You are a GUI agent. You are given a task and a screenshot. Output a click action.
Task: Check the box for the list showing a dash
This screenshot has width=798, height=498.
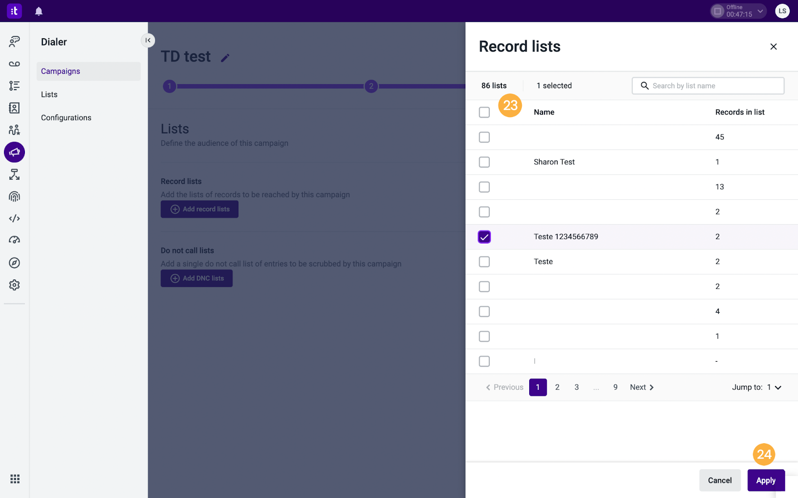[484, 361]
